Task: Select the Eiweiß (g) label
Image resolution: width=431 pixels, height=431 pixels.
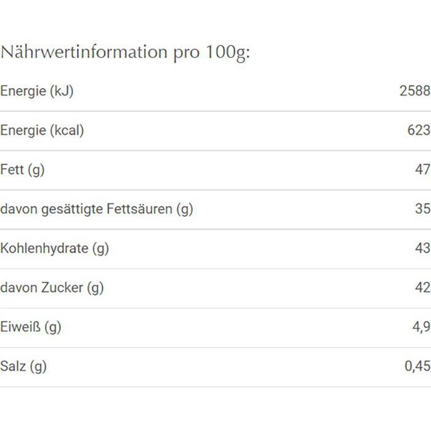Action: tap(31, 327)
